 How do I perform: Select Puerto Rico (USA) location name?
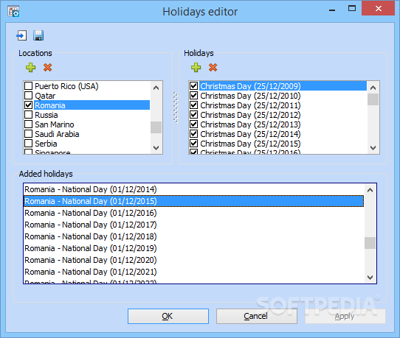(x=66, y=86)
